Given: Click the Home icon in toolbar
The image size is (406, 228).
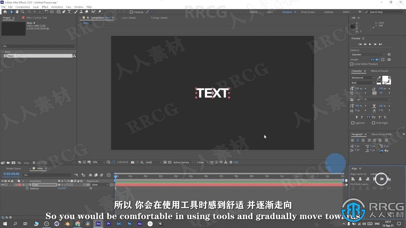Looking at the screenshot, I should [x=5, y=12].
